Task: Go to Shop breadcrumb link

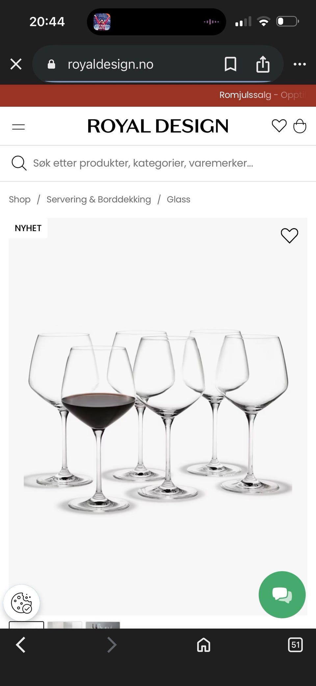Action: [x=20, y=199]
